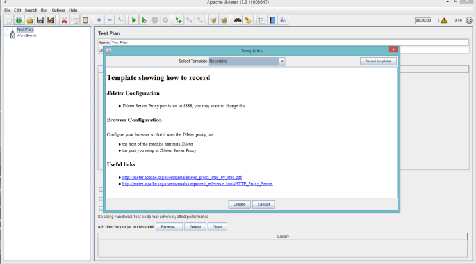The image size is (476, 264).
Task: Open the Run menu
Action: tap(44, 10)
